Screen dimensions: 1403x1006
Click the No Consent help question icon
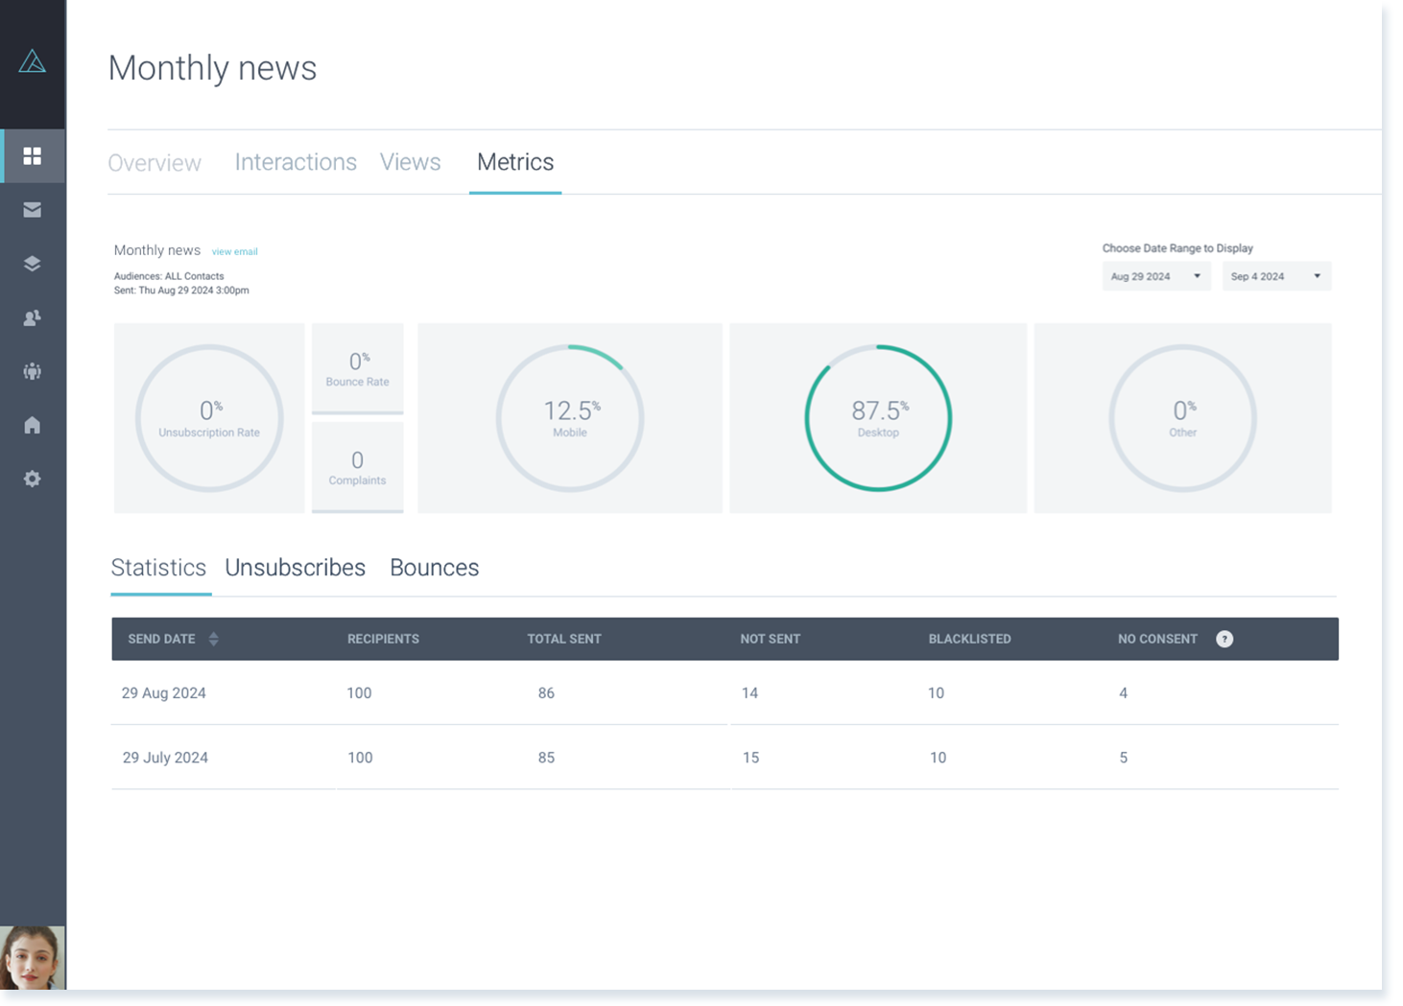point(1225,639)
